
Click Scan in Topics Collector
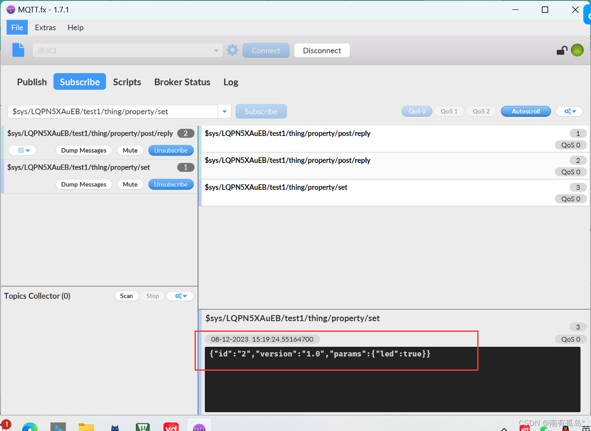click(127, 296)
